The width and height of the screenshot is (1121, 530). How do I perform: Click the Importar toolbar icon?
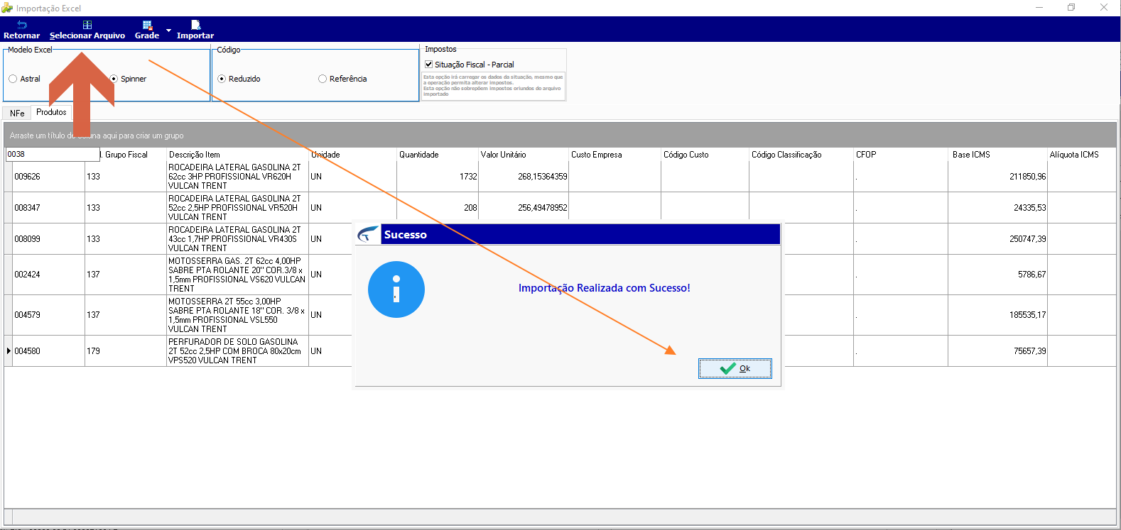195,30
